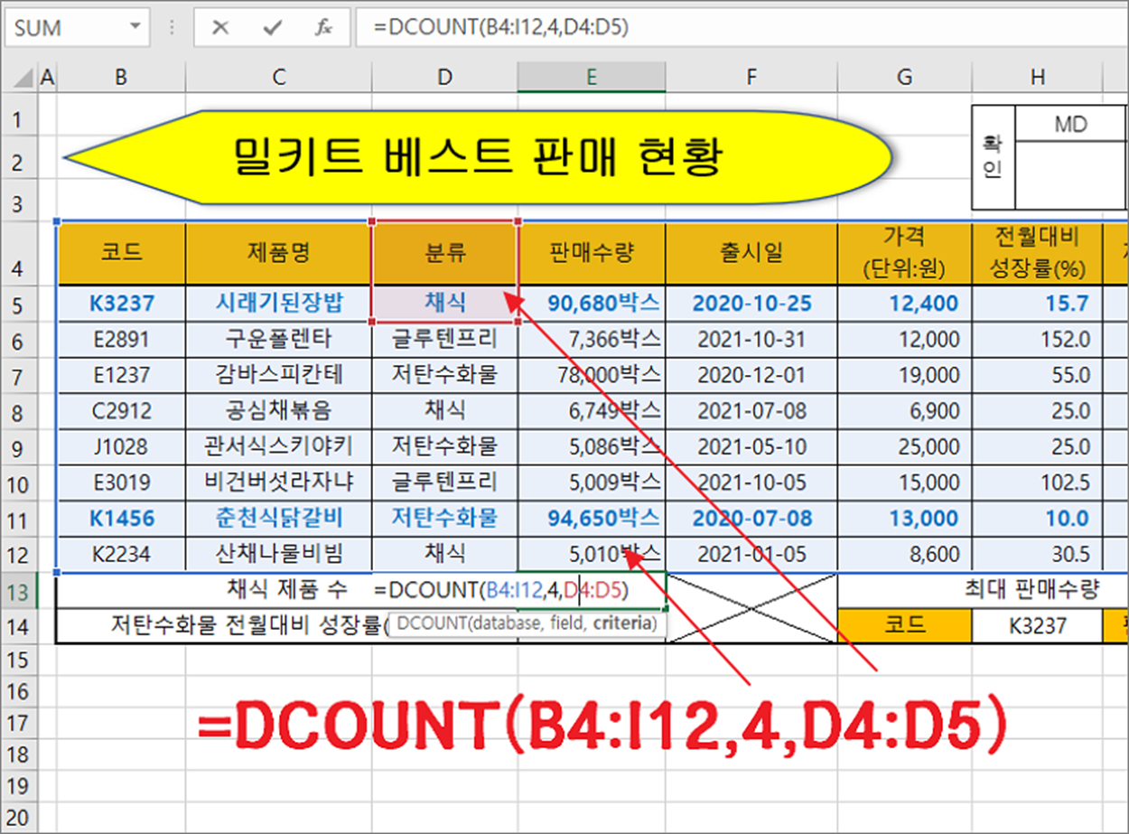Viewport: 1129px width, 834px height.
Task: Expand the Name Box dropdown arrow
Action: tap(135, 28)
